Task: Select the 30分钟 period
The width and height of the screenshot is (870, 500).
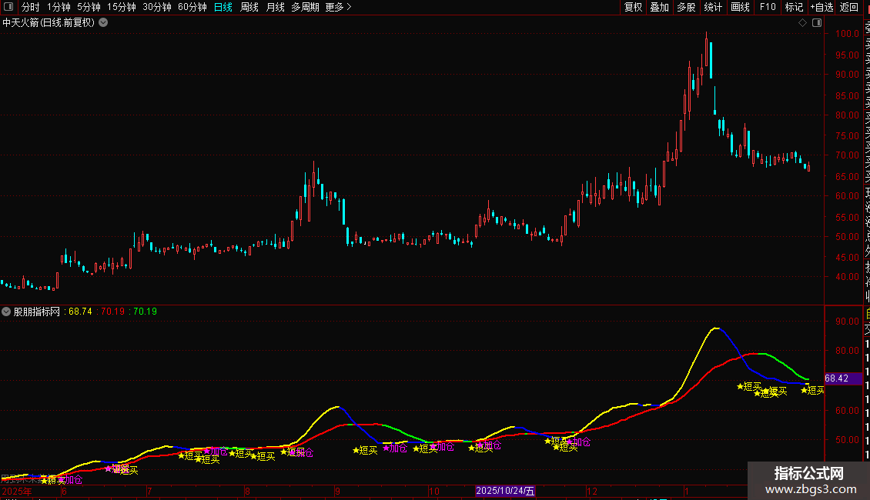Action: click(x=157, y=7)
